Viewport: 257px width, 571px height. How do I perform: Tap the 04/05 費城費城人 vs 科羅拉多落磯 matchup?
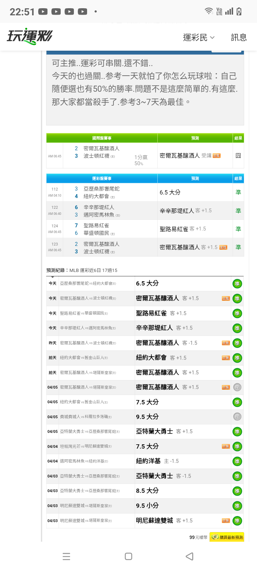tap(86, 417)
